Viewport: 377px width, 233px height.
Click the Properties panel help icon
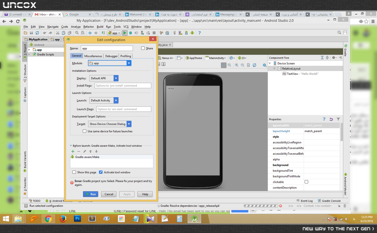[x=324, y=119]
